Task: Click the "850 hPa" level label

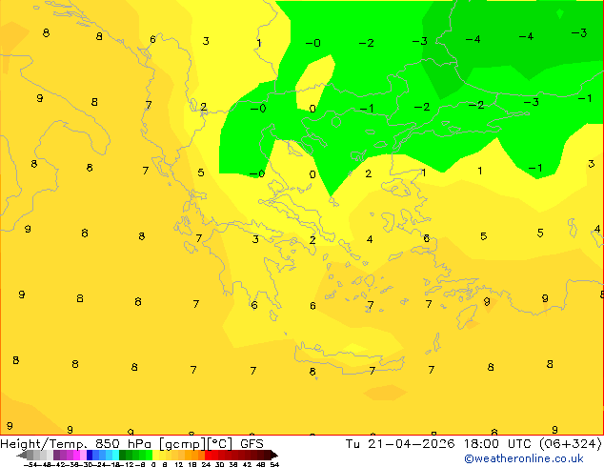Action: tap(123, 443)
